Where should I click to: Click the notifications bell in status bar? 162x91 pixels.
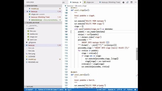click(135, 89)
